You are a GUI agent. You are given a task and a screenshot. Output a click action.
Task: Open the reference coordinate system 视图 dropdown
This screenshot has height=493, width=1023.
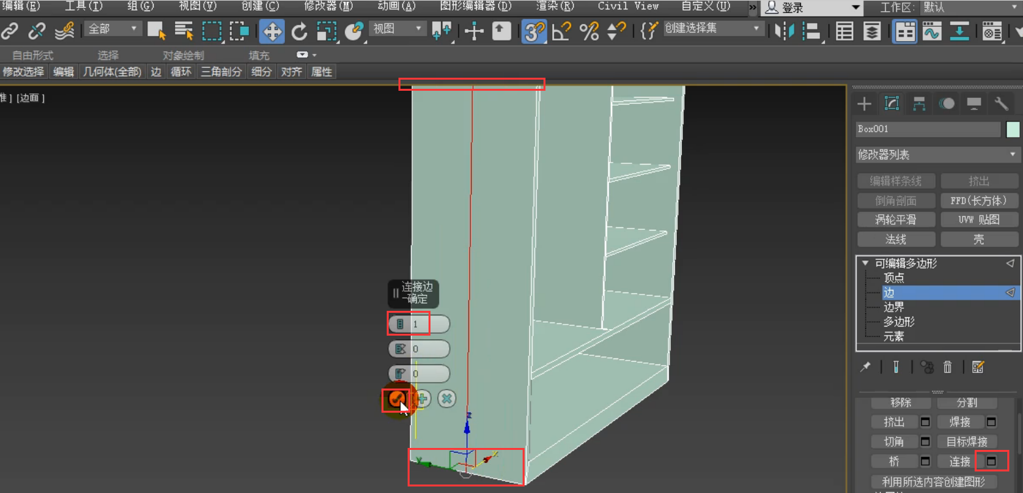(x=397, y=29)
